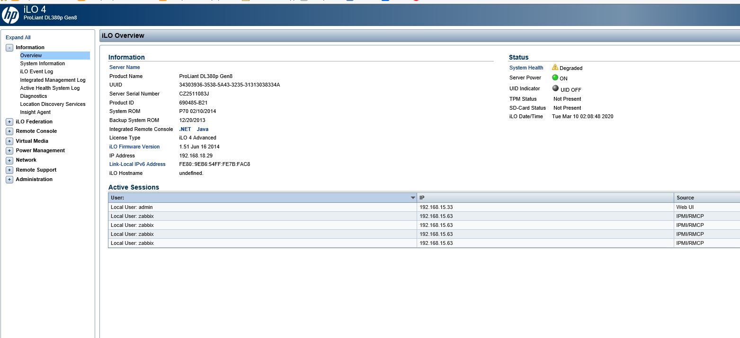Expand the Administration section
740x338 pixels.
coord(9,180)
